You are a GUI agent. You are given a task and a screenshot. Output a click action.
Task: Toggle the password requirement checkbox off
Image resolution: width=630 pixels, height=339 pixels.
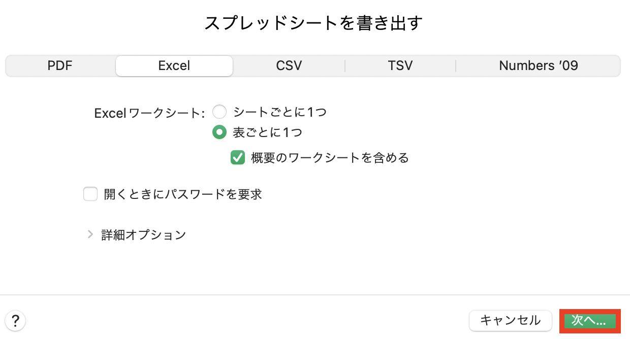click(90, 194)
